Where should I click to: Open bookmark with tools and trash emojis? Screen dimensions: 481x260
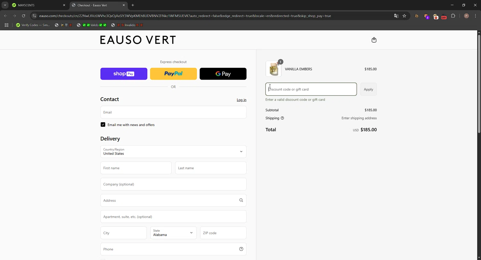coord(63,25)
